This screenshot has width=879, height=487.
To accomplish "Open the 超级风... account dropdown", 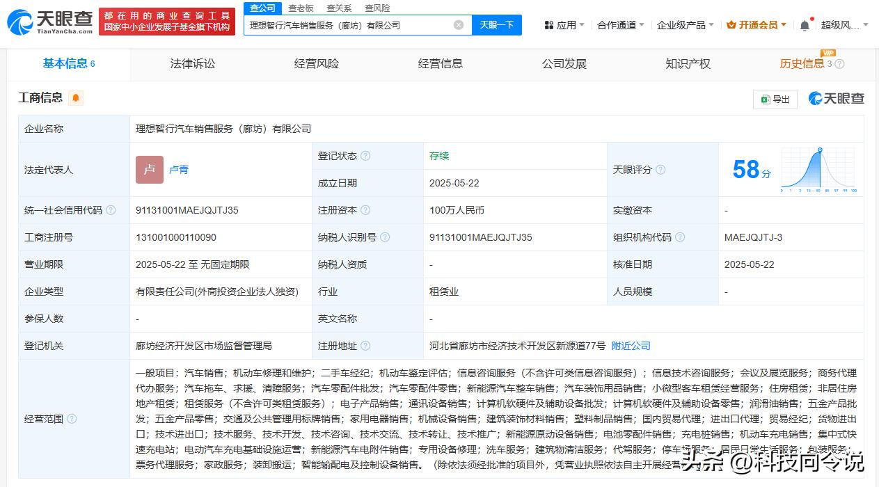I will tap(845, 25).
